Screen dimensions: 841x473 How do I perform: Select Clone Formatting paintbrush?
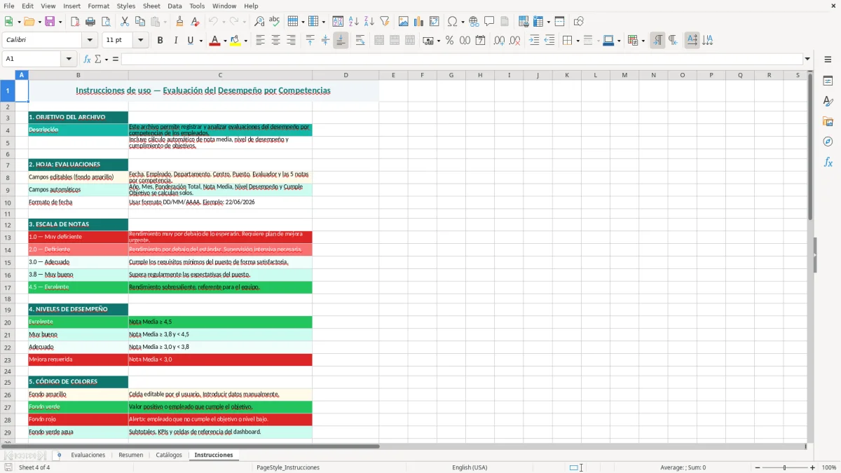[x=179, y=22]
